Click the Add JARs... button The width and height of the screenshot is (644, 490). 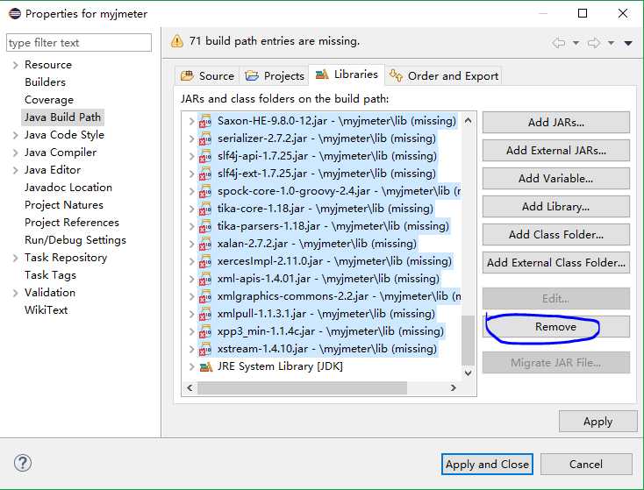pyautogui.click(x=556, y=123)
